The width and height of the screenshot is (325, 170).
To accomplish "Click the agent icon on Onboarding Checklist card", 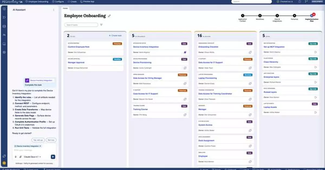I will [x=251, y=52].
